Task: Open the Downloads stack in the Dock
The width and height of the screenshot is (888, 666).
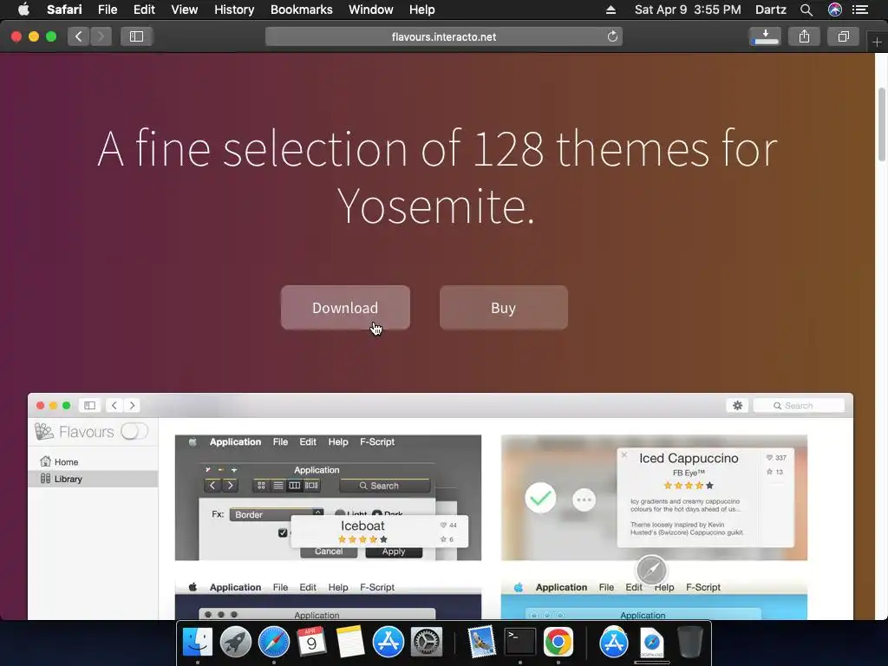Action: point(652,643)
